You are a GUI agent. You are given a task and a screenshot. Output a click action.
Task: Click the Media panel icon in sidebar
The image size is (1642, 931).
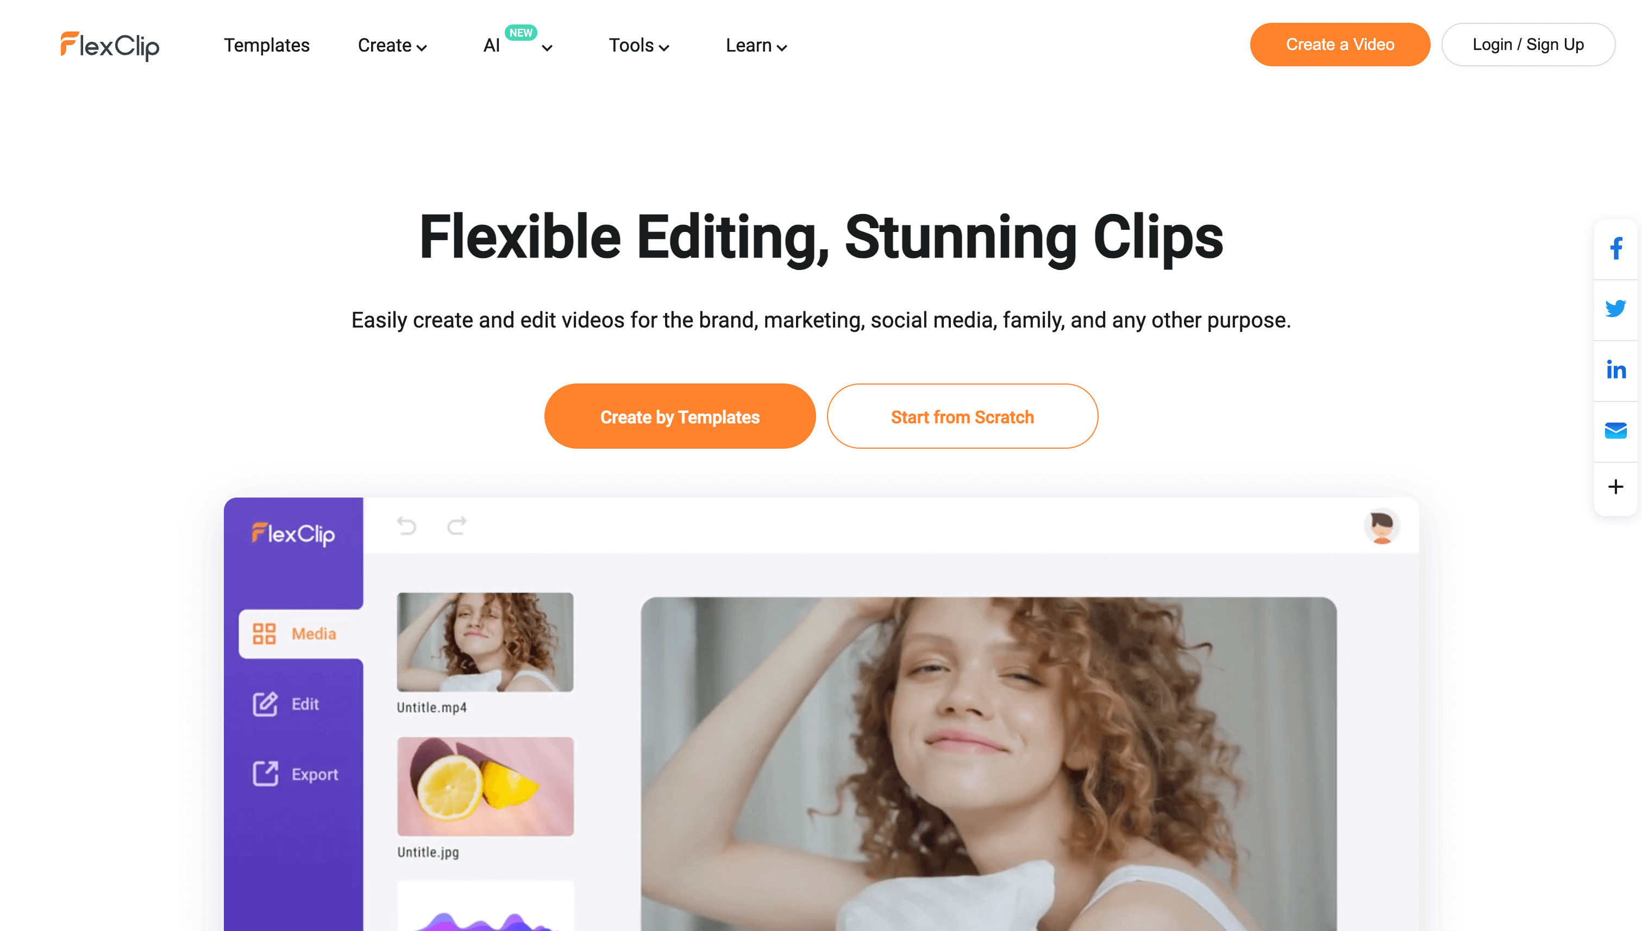(x=264, y=633)
